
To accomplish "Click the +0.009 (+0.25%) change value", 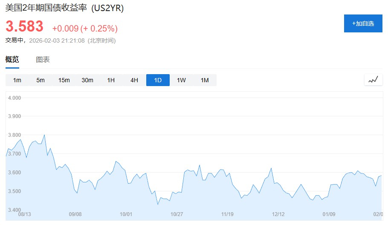I will pyautogui.click(x=85, y=29).
